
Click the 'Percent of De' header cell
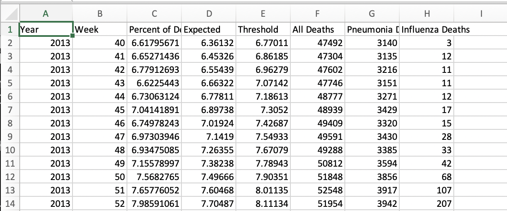(x=154, y=29)
